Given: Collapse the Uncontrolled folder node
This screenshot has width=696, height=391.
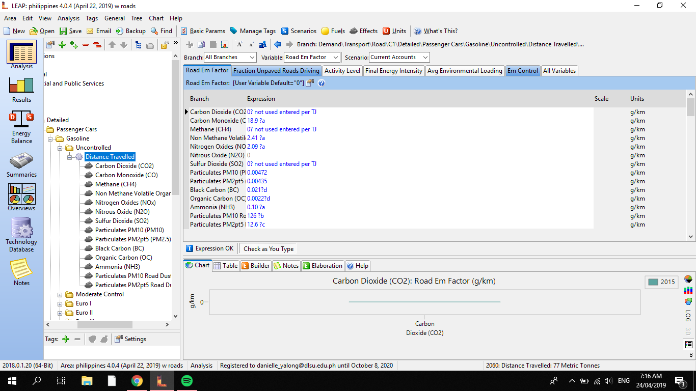Looking at the screenshot, I should 60,148.
